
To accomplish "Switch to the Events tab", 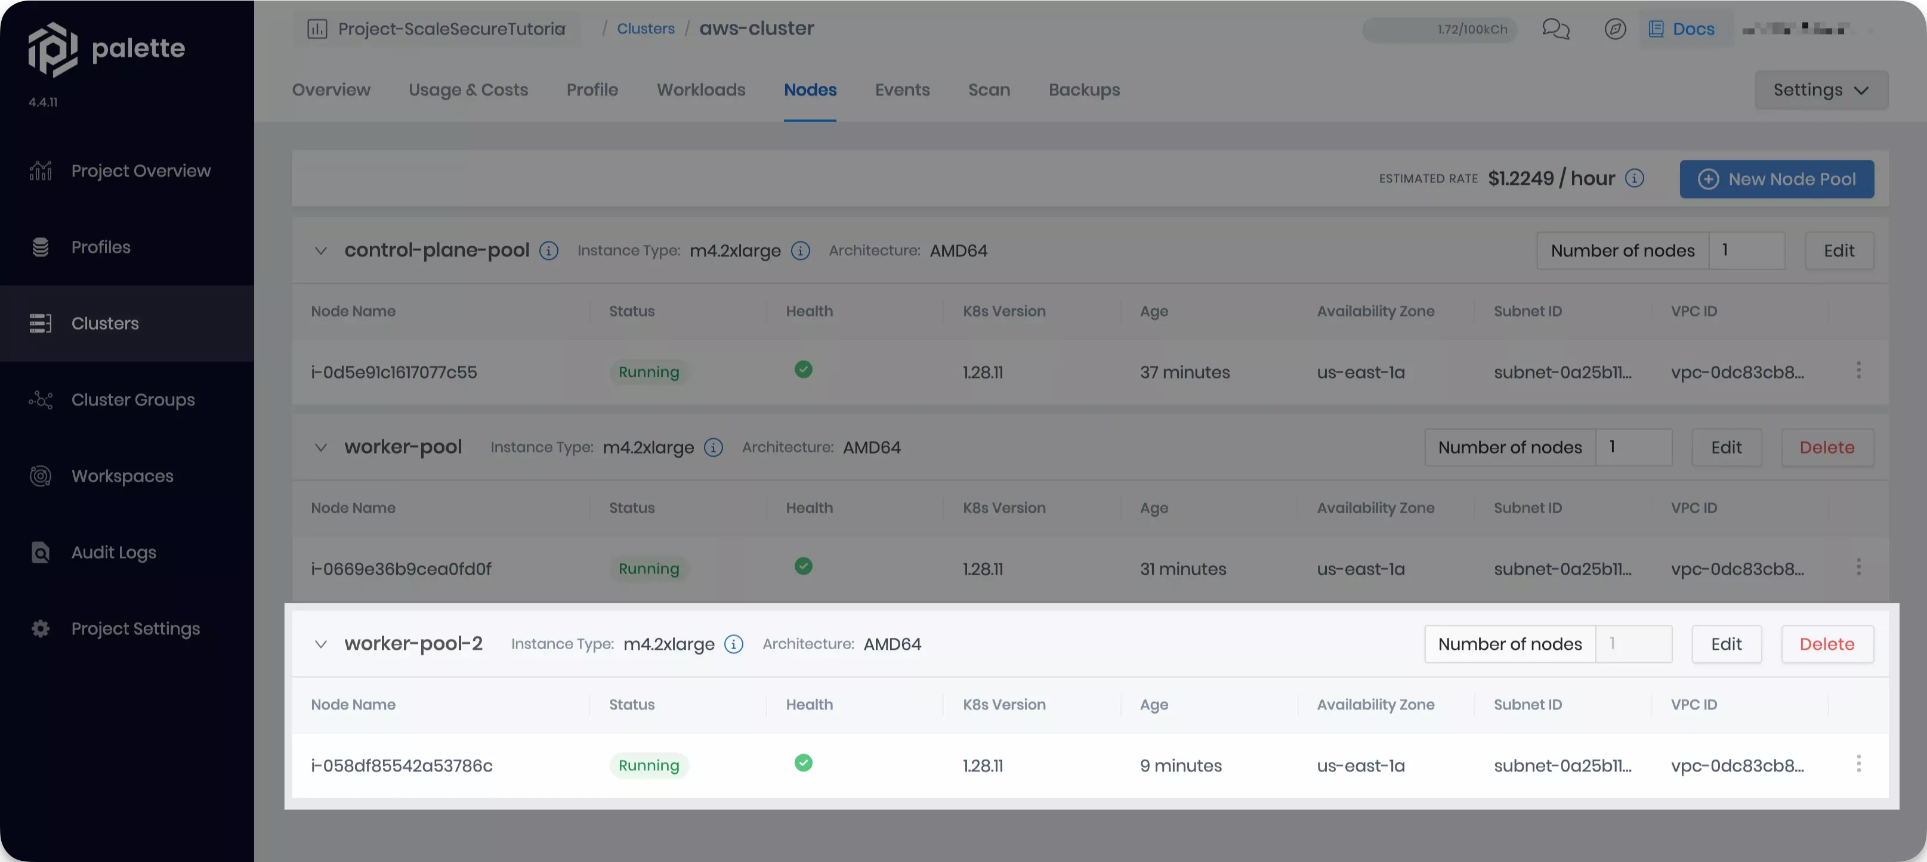I will 902,89.
